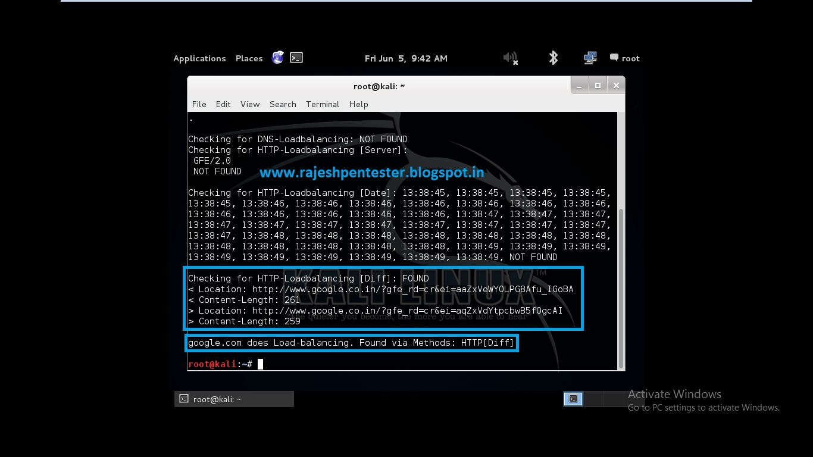Screen dimensions: 813x457
Task: Click the 'google.com does Load-balancing' result line
Action: 351,343
